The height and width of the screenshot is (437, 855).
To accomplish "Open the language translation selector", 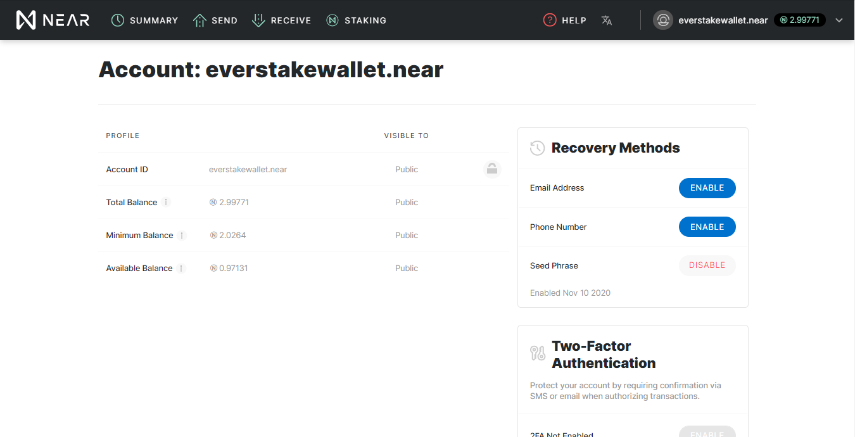I will pyautogui.click(x=607, y=20).
